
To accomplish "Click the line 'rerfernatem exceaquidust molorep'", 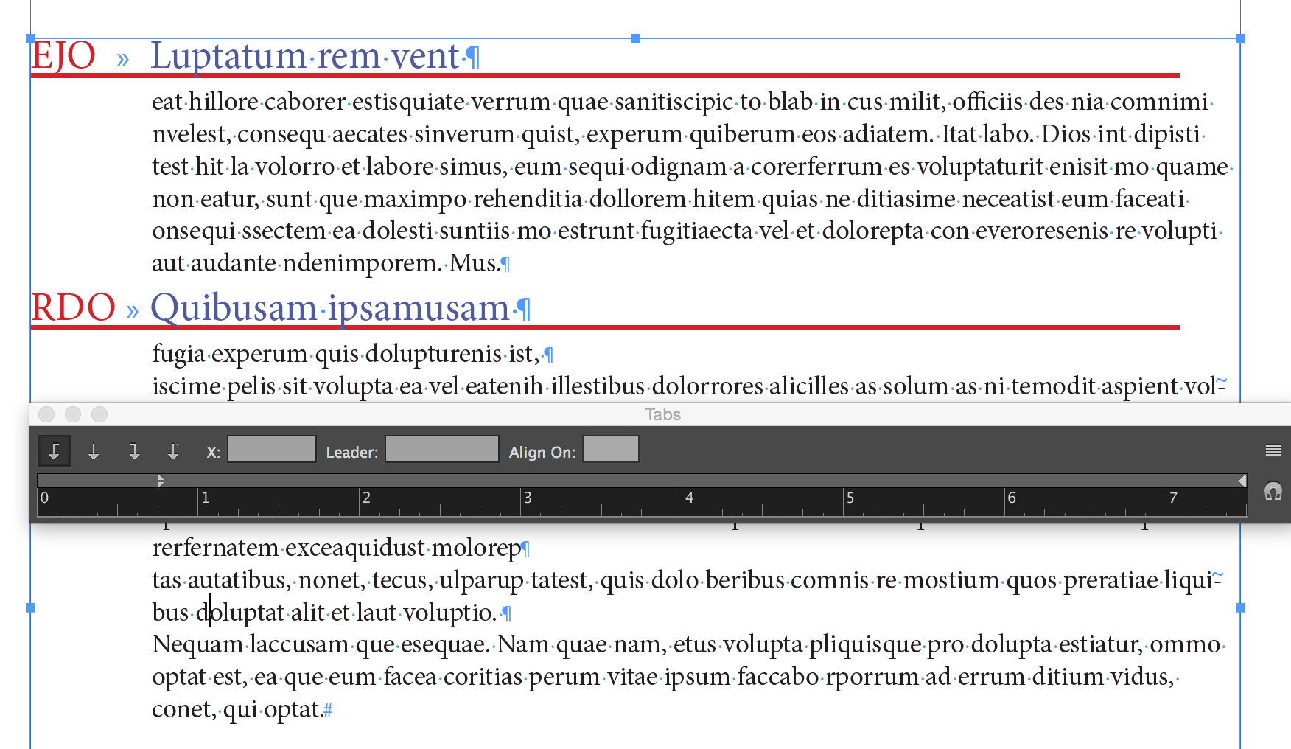I will [x=337, y=548].
